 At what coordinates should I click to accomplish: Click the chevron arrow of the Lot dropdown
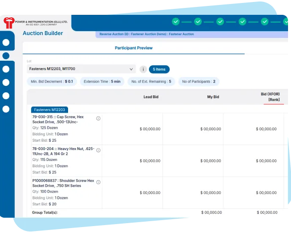[x=131, y=69]
